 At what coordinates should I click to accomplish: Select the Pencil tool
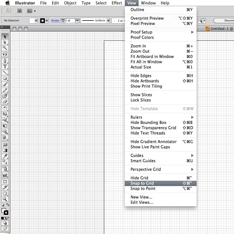click(x=5, y=90)
